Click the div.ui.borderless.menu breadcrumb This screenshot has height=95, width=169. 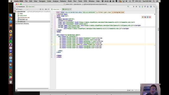point(73,12)
